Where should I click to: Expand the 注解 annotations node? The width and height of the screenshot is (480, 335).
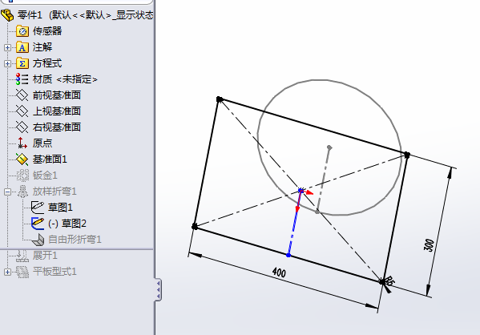(8, 47)
